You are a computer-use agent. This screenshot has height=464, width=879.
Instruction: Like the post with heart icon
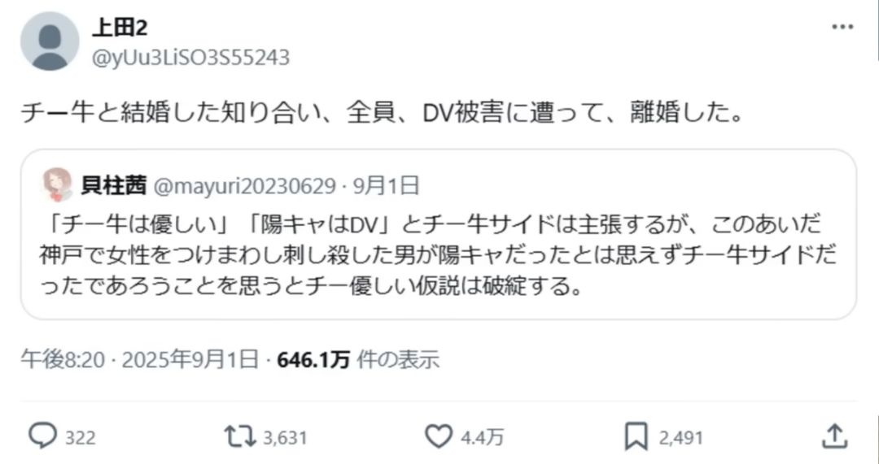click(x=439, y=436)
